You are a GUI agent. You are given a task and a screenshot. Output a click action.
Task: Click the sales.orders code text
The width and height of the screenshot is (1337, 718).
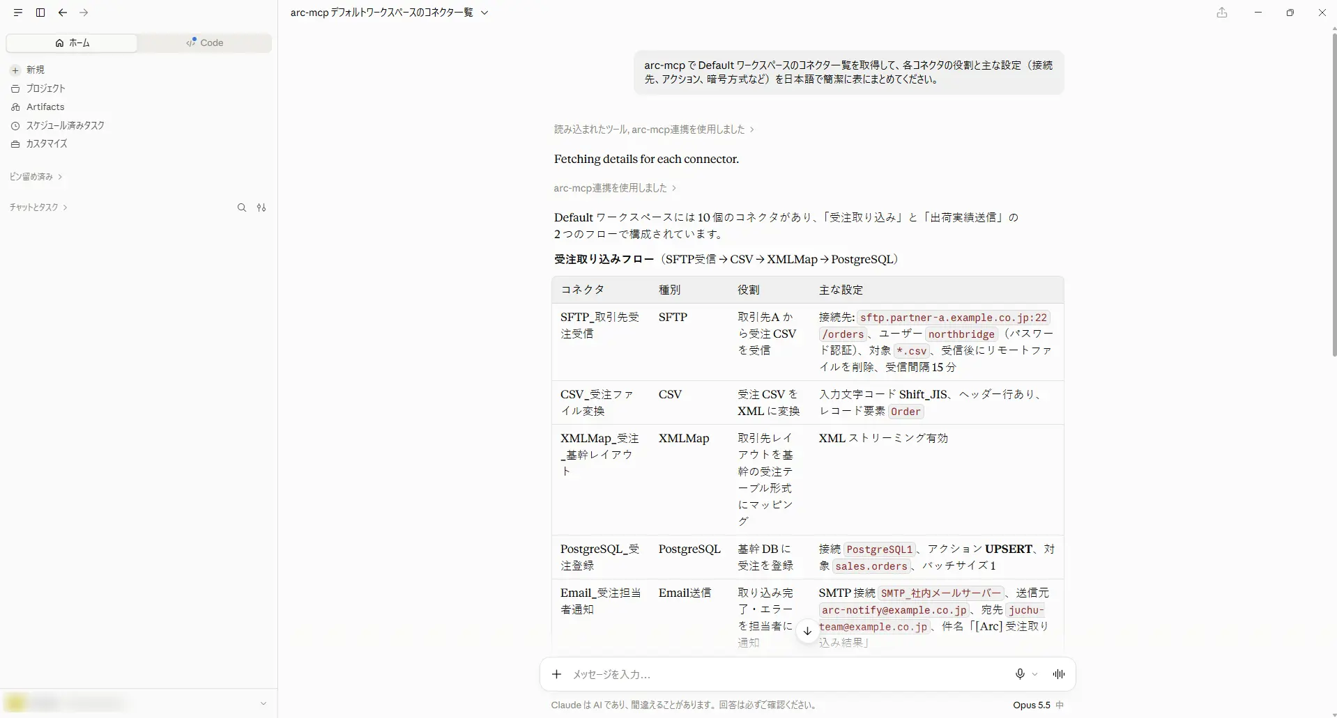[871, 566]
